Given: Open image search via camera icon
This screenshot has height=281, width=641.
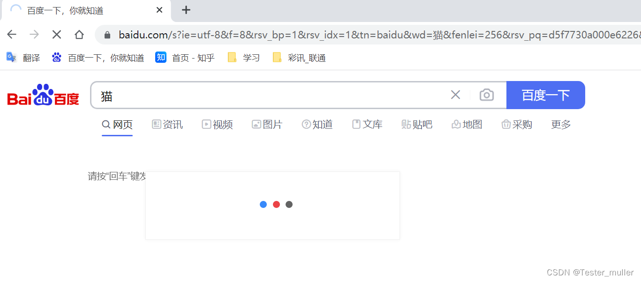Looking at the screenshot, I should [487, 95].
